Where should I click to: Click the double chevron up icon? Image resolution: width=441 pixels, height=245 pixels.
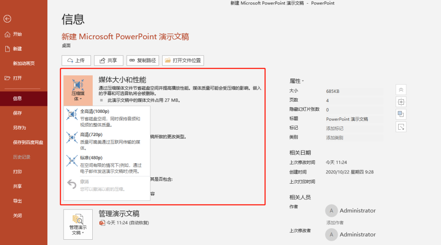pyautogui.click(x=401, y=90)
